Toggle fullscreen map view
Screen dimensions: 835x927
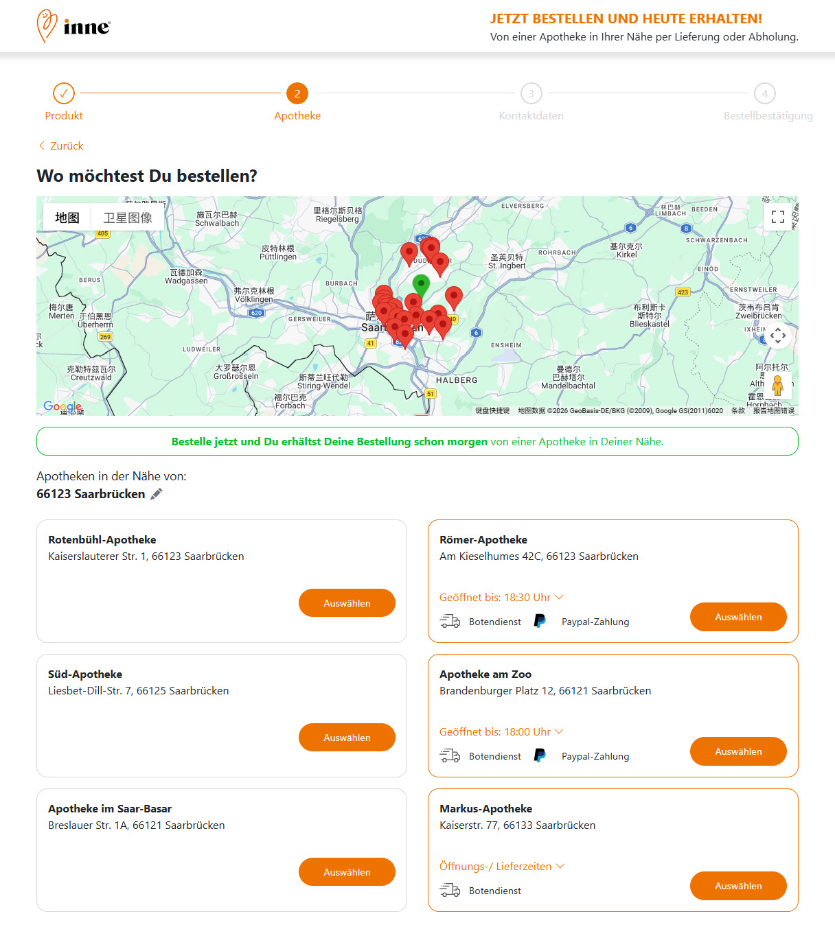777,217
